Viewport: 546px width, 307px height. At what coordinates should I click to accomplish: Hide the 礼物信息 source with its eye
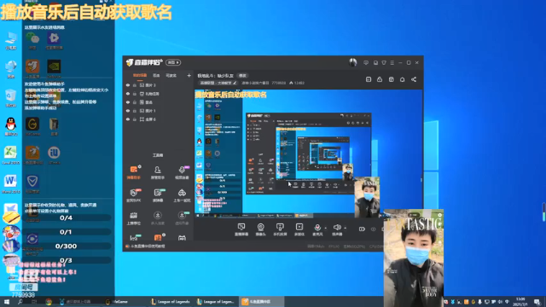tap(128, 94)
